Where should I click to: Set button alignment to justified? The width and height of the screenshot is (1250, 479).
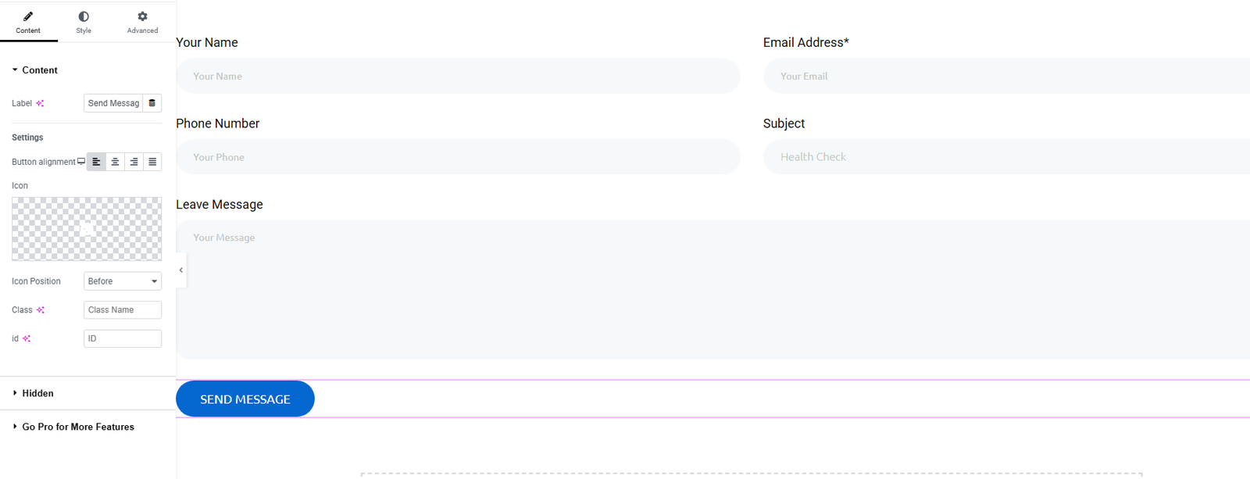coord(152,162)
